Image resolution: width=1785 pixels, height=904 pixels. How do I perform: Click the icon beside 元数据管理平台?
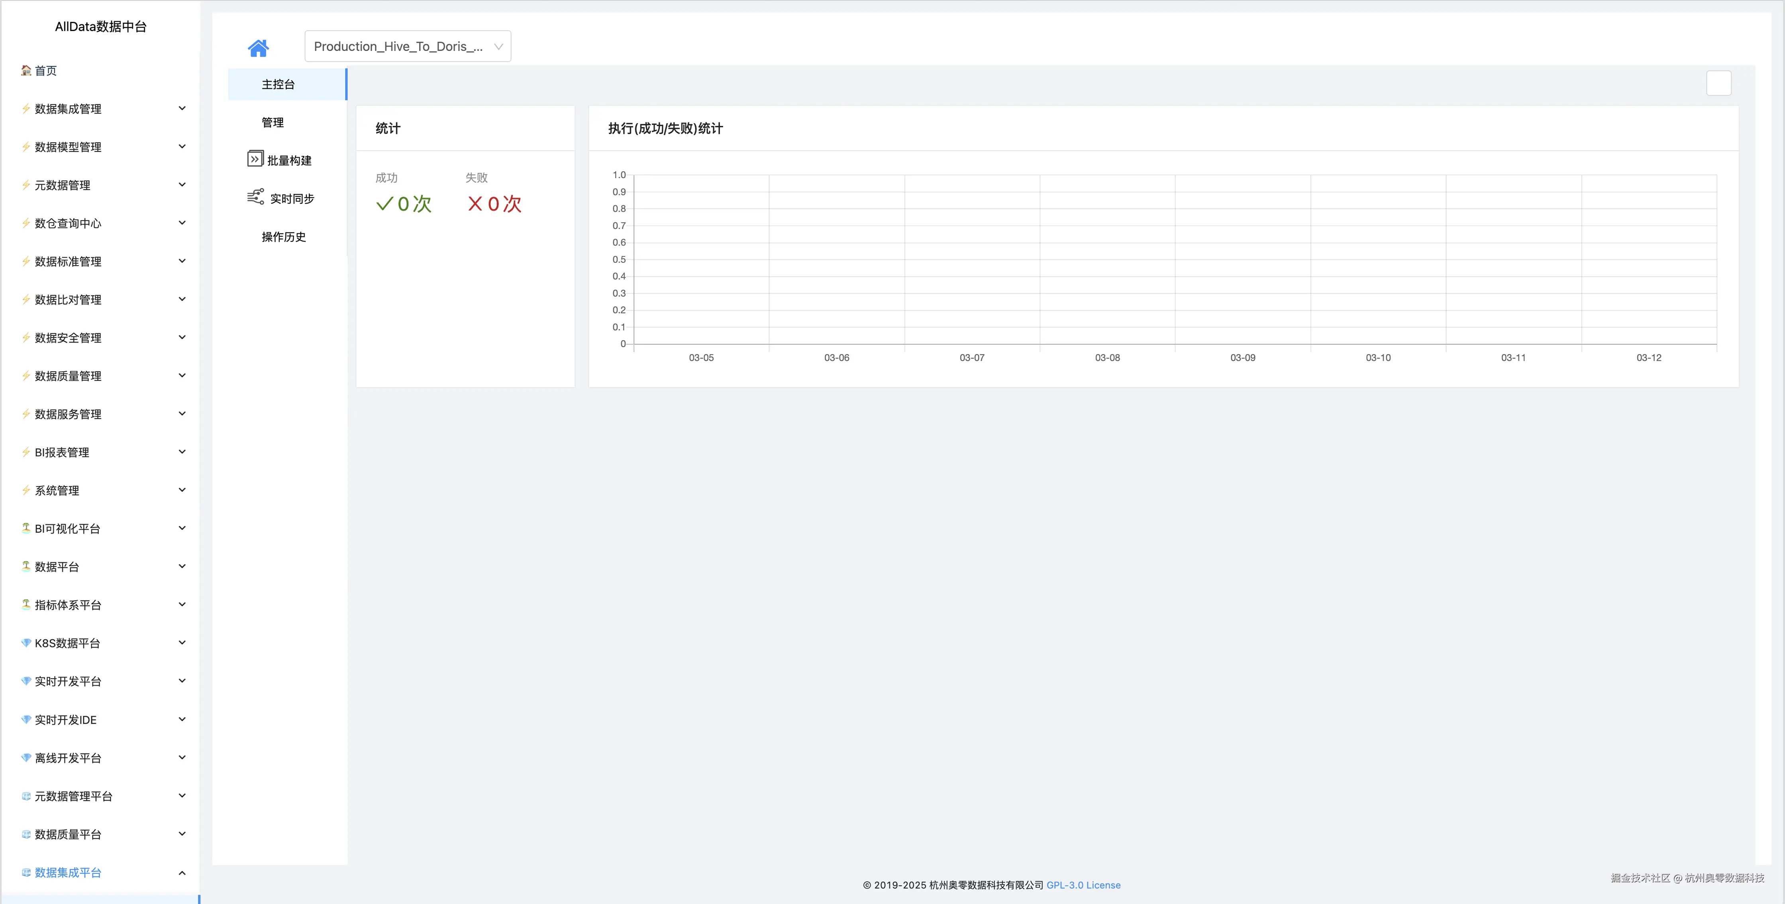point(26,796)
